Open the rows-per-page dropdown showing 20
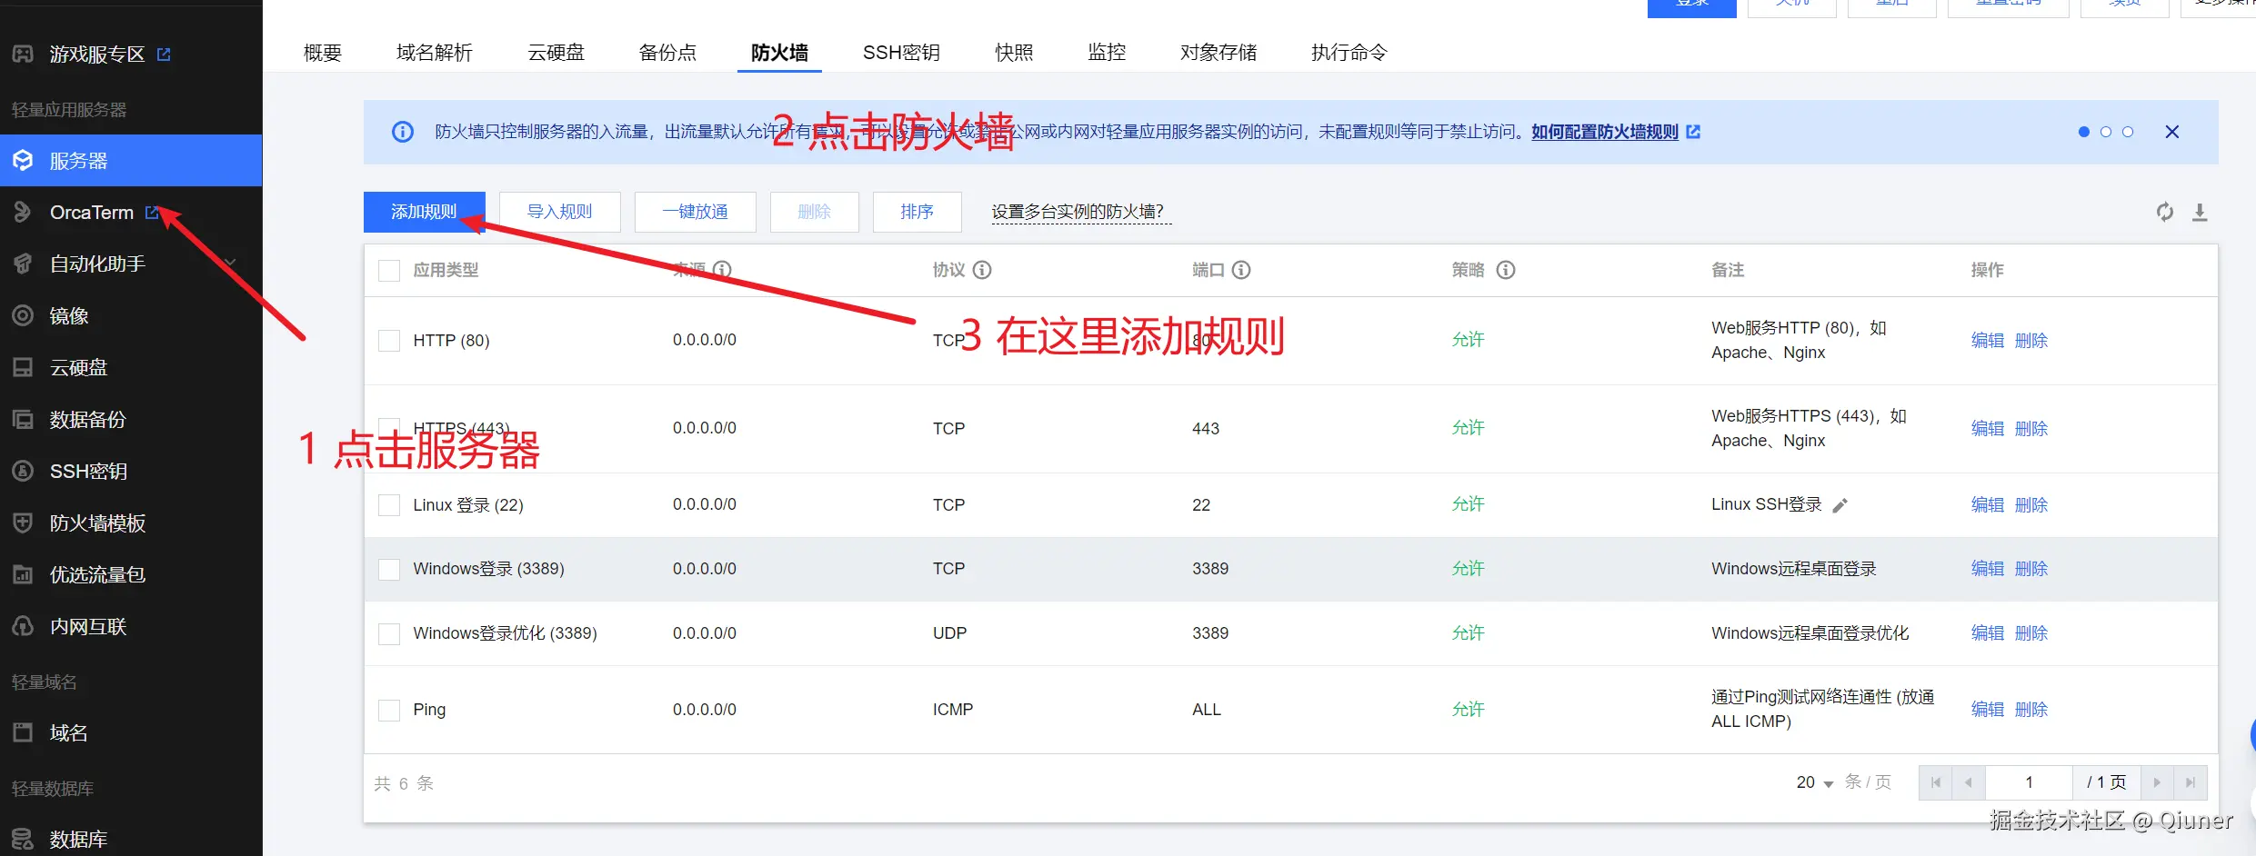This screenshot has height=856, width=2256. [1815, 782]
